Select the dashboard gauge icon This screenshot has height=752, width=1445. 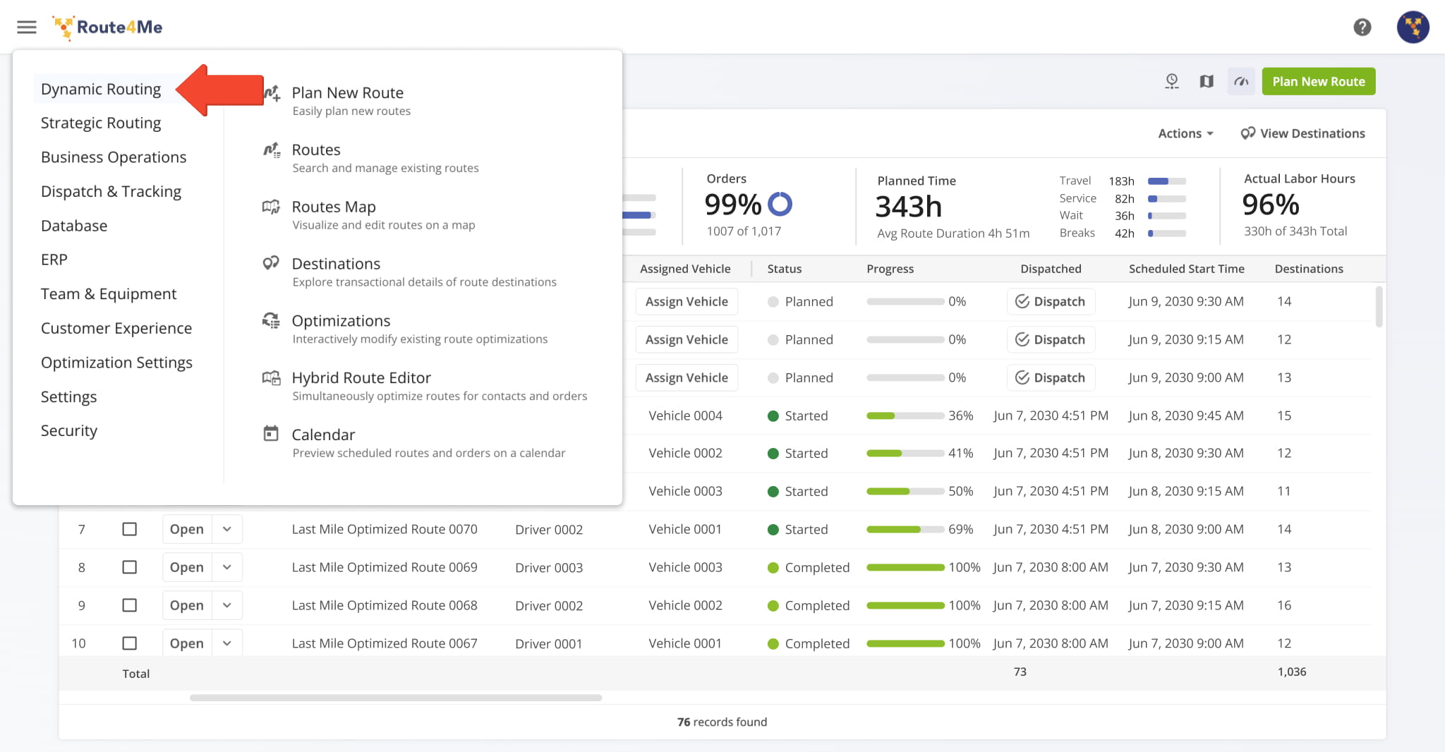(1241, 82)
